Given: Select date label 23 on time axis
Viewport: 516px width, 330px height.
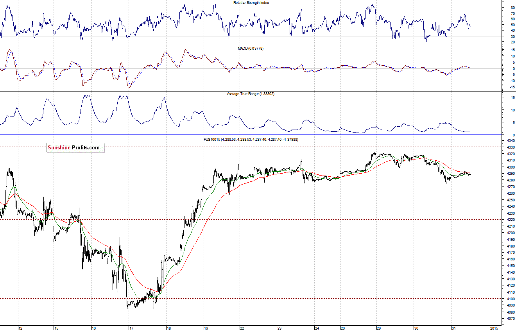Looking at the screenshot, I should pyautogui.click(x=279, y=328).
